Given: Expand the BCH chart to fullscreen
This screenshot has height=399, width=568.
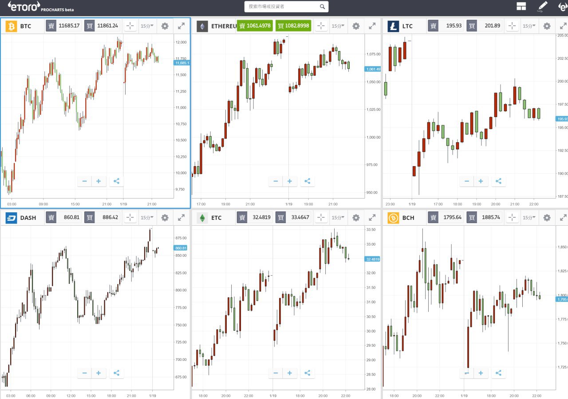Looking at the screenshot, I should coord(563,218).
